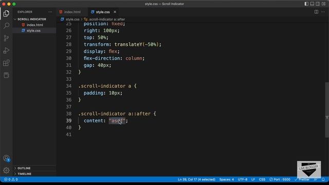Expand the TIMELINE section
Viewport: 329px width, 185px height.
(x=24, y=174)
